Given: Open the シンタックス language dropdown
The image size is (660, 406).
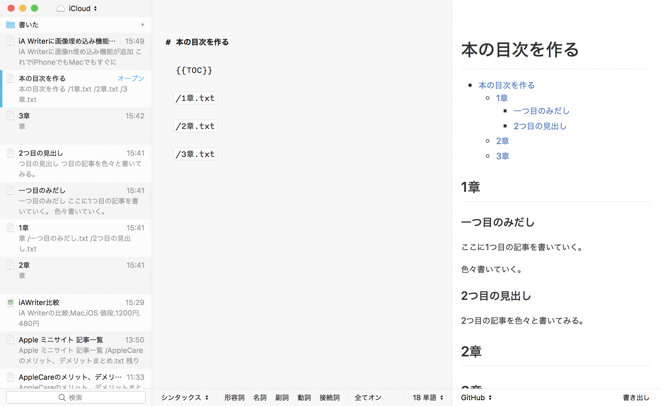Looking at the screenshot, I should point(185,398).
